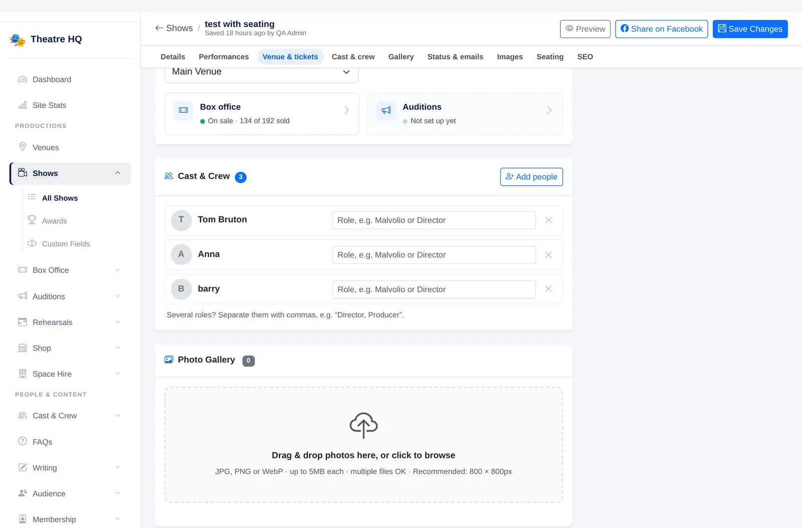Switch to the Performances tab
Screen dimensions: 802x528
point(224,57)
